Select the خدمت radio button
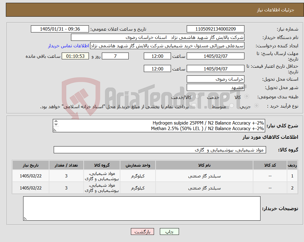This screenshot has height=242, width=304. [x=225, y=96]
